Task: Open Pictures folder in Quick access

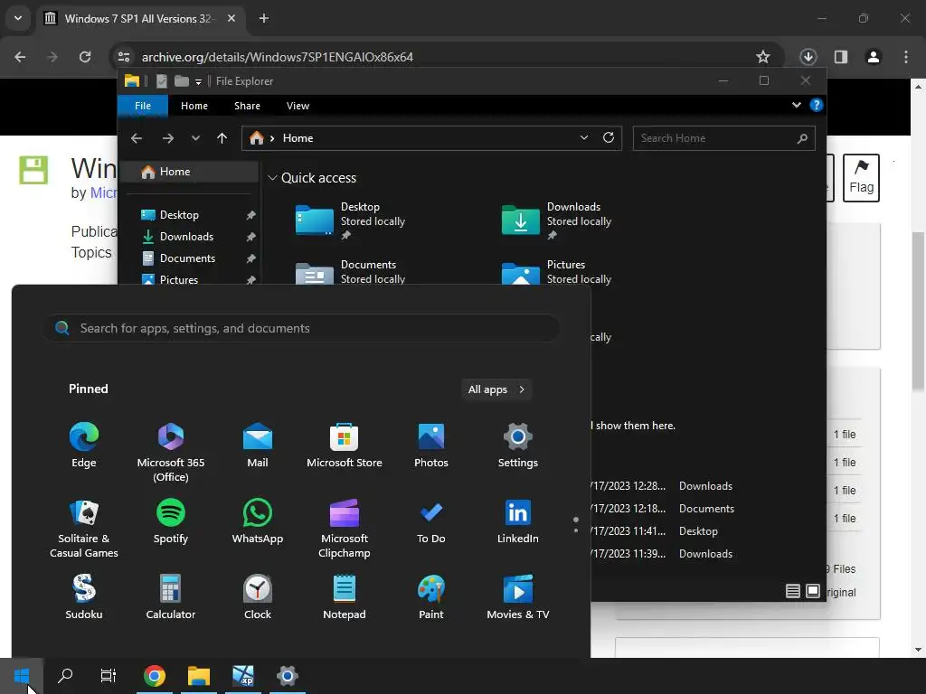Action: tap(557, 273)
